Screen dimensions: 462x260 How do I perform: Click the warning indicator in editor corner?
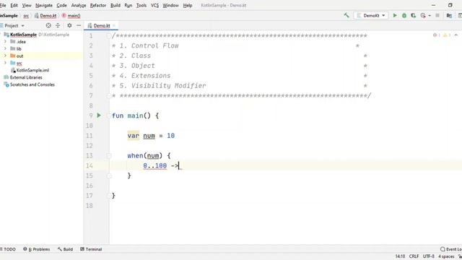(447, 35)
